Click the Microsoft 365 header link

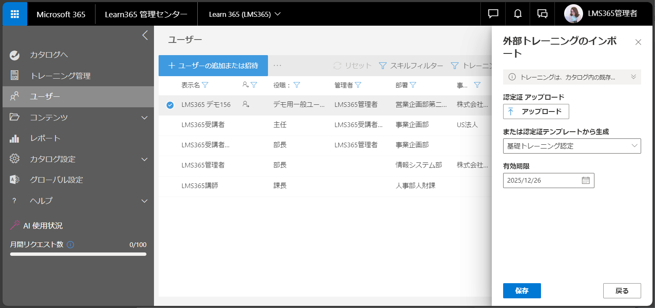(61, 14)
